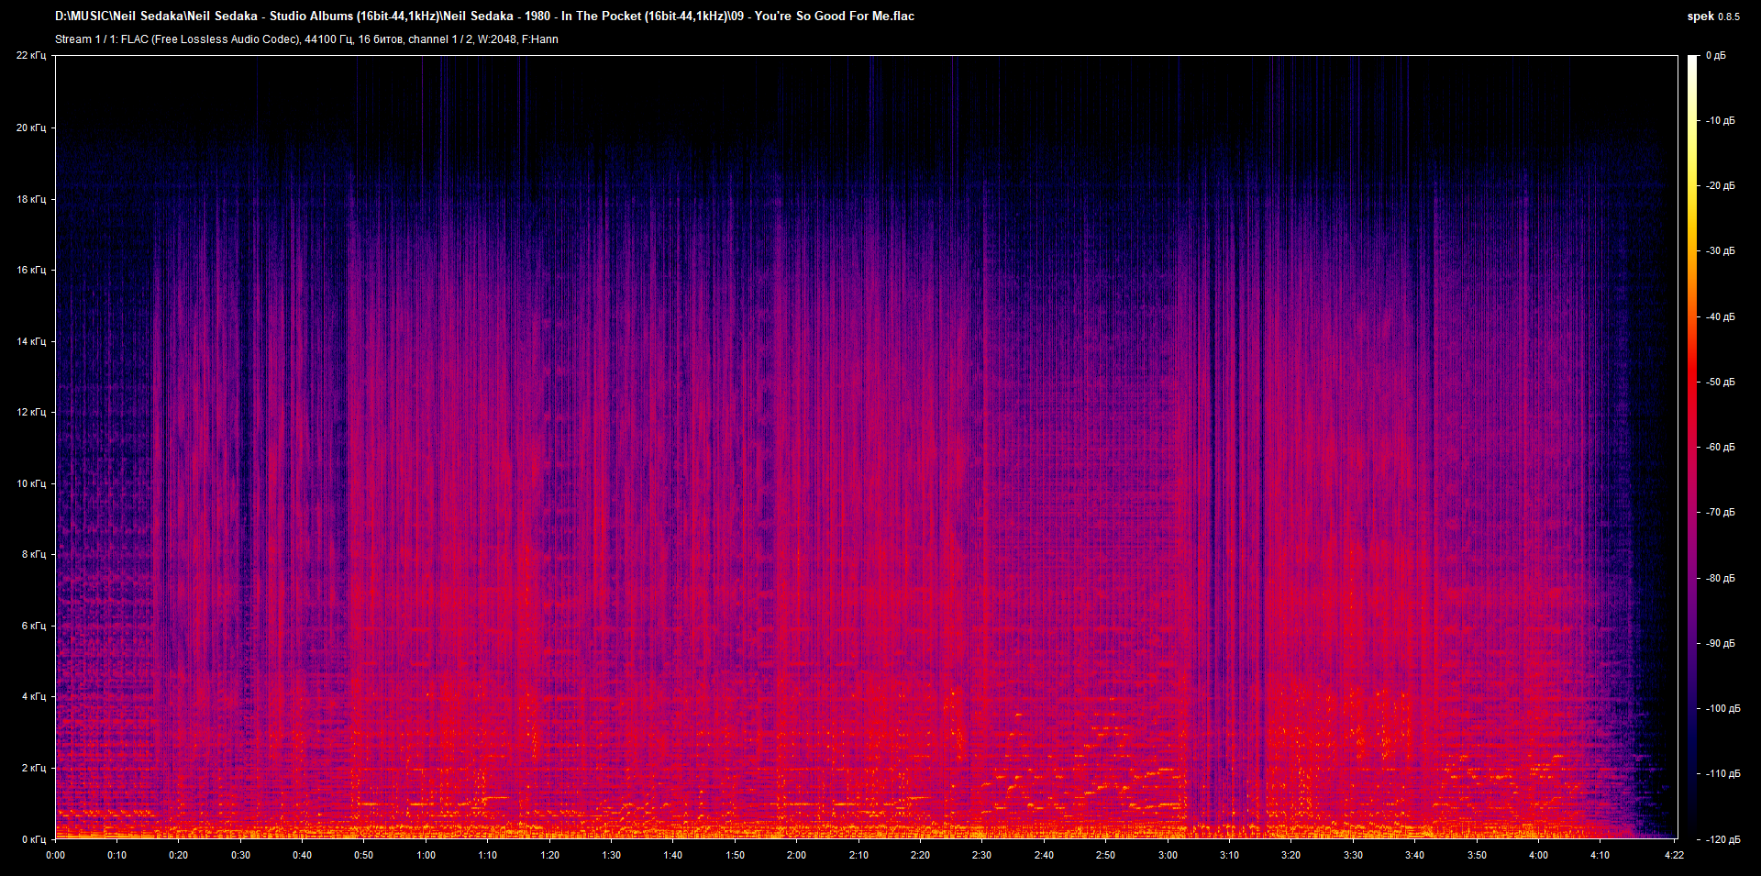Screen dimensions: 1761x876
Task: Select the 2 кГц frequency axis label
Action: tap(33, 768)
